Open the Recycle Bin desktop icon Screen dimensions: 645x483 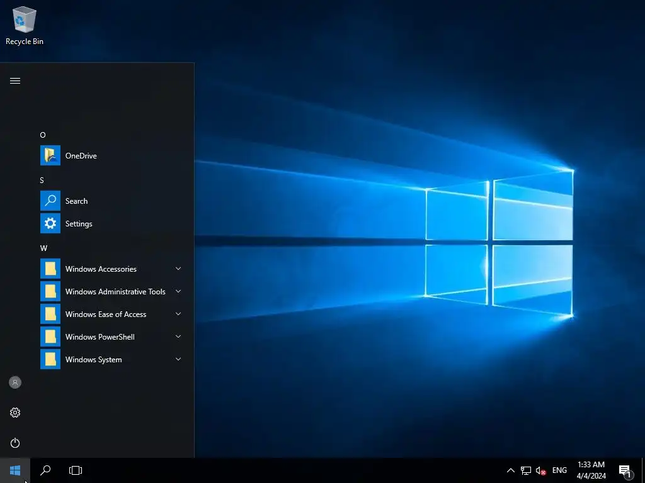[x=25, y=25]
